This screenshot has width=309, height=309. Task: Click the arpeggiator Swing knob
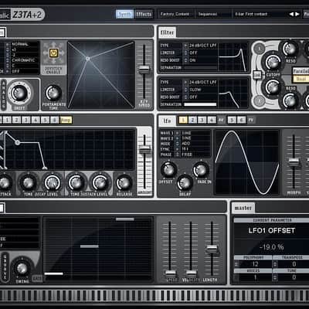coord(22,268)
